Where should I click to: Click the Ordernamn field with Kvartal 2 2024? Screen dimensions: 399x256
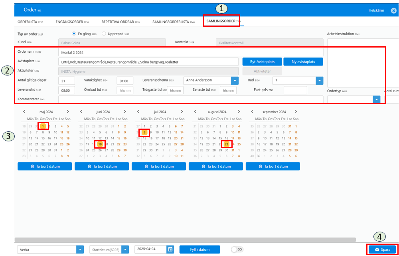[191, 52]
